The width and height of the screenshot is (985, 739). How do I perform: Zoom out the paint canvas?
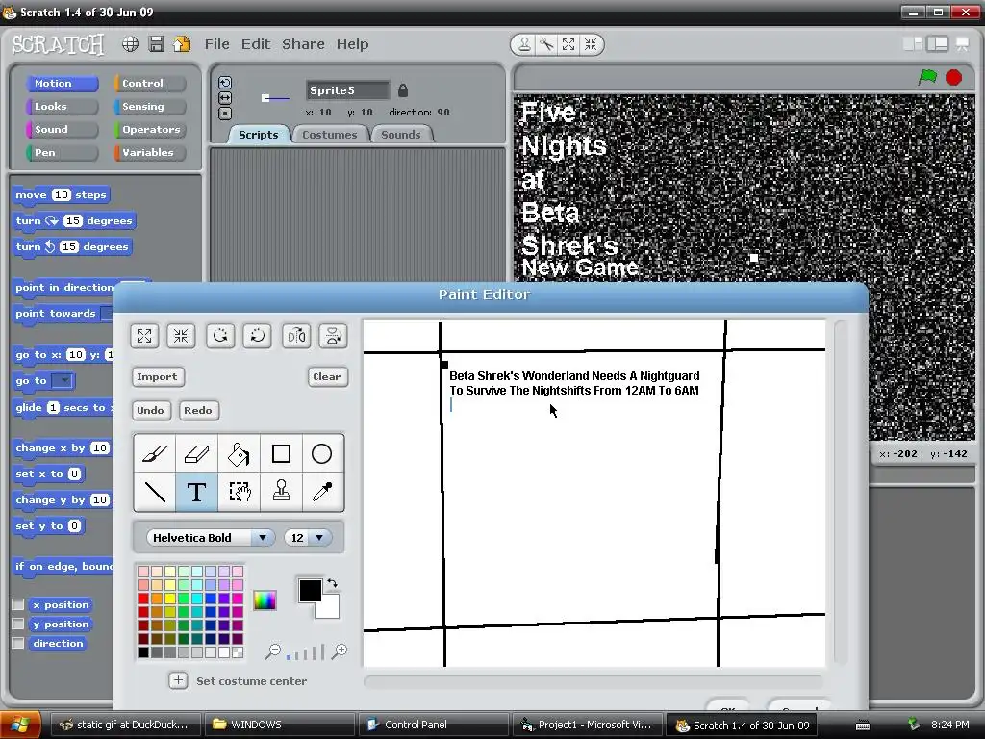click(x=272, y=651)
